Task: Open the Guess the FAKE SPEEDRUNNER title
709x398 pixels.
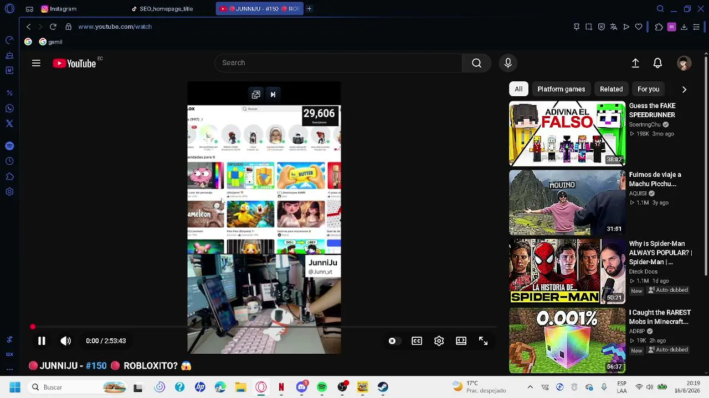Action: click(652, 111)
